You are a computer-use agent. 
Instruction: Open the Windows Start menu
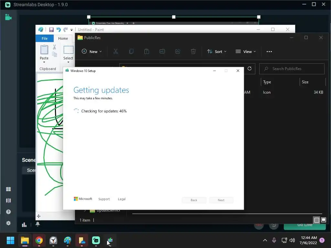(x=10, y=240)
